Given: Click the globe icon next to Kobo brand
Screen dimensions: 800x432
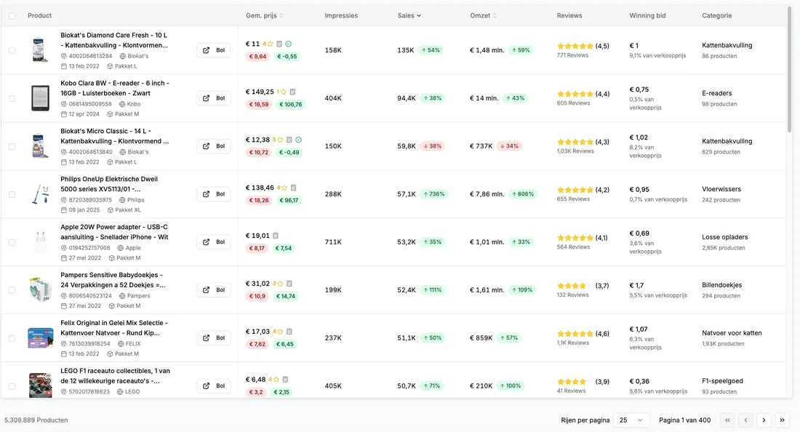Looking at the screenshot, I should [x=122, y=104].
